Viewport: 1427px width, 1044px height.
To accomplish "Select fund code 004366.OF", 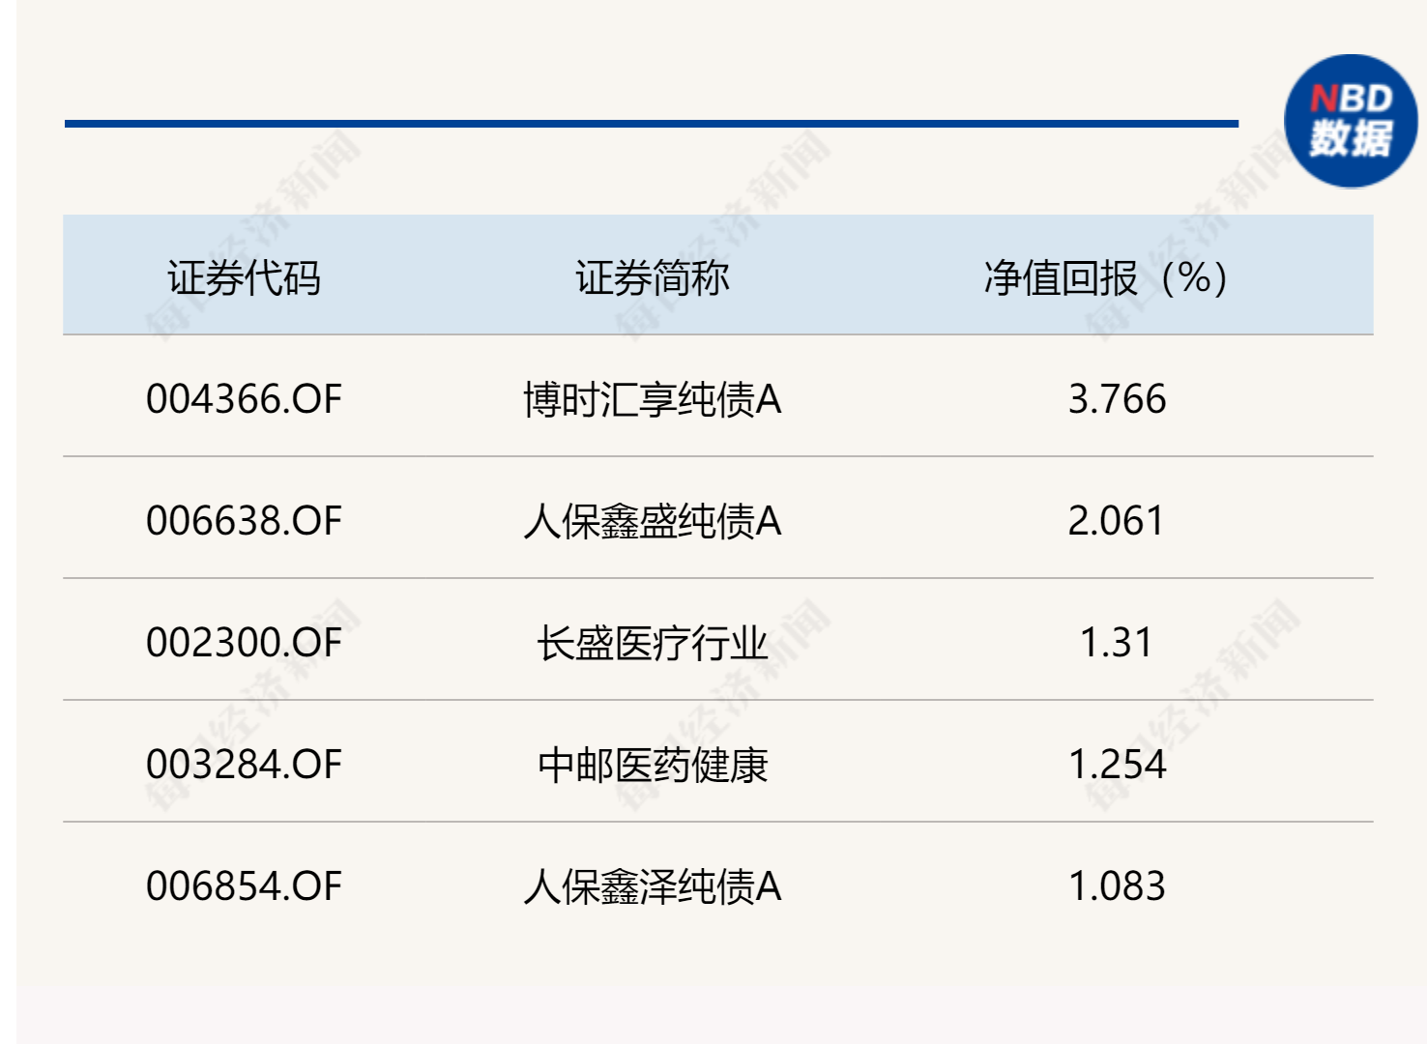I will 244,399.
